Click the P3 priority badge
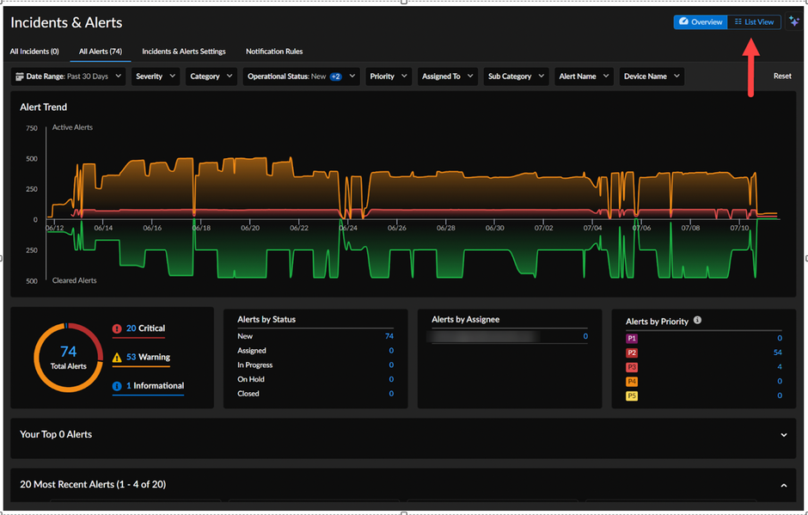808x515 pixels. (632, 367)
